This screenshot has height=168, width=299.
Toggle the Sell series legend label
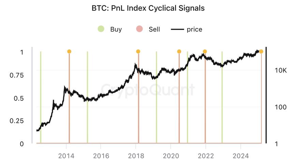[x=154, y=29]
